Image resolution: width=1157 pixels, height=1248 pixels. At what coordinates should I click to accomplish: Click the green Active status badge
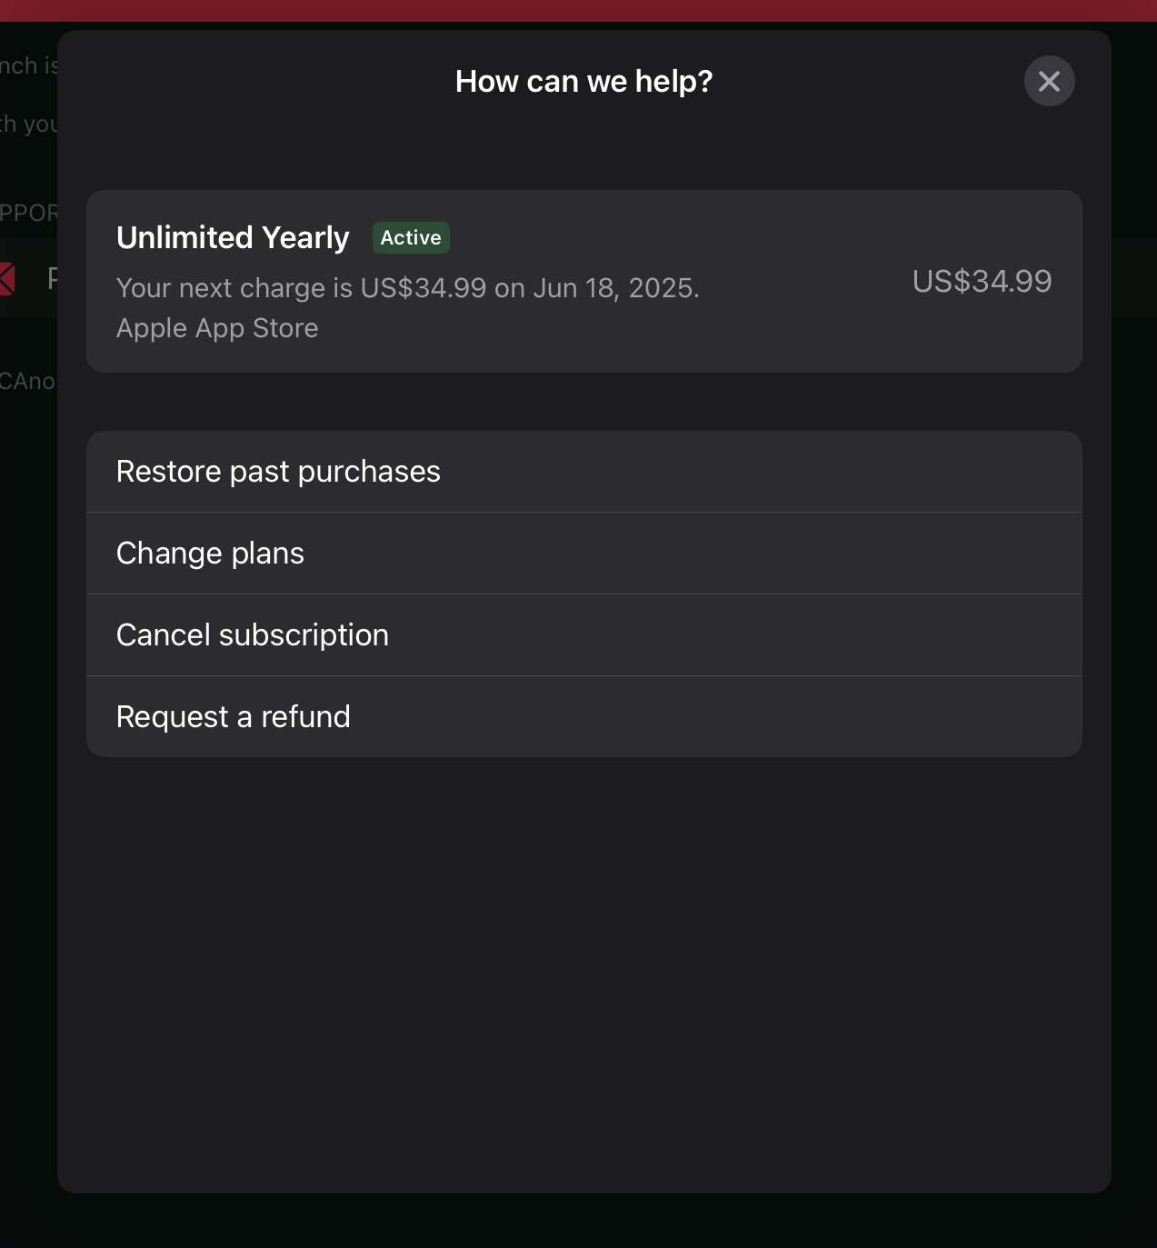[x=411, y=238]
